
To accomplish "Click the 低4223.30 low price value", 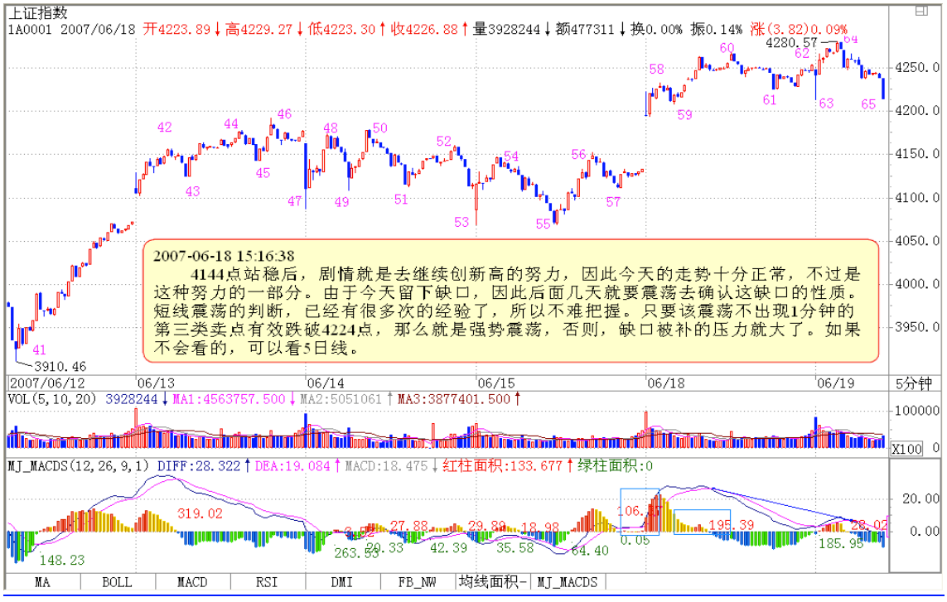I will click(341, 29).
